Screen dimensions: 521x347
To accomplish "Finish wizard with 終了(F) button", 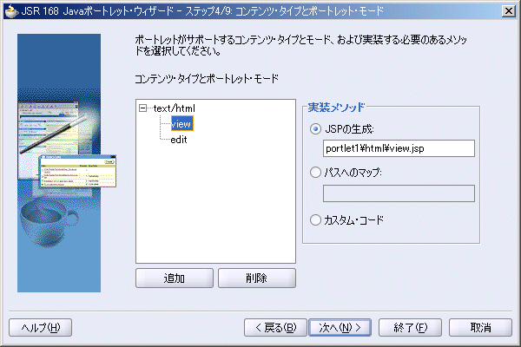I will 411,328.
